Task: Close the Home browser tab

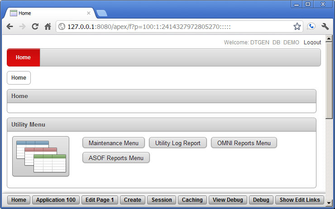Action: (89, 13)
